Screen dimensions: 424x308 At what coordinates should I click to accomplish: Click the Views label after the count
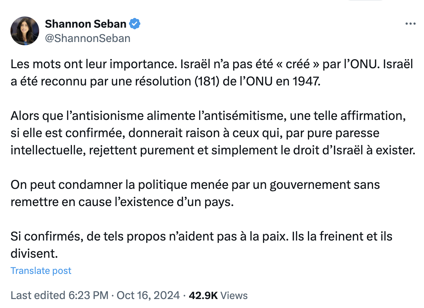coord(234,295)
